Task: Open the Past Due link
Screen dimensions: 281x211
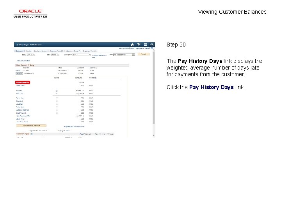Action: (x=20, y=94)
